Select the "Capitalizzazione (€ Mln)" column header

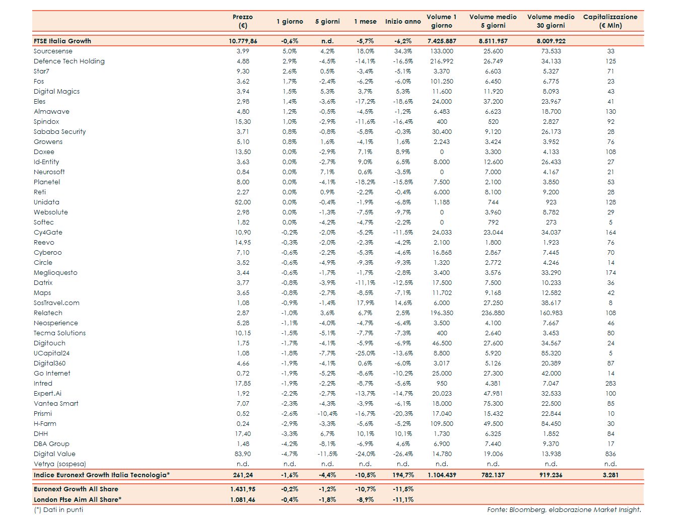(x=610, y=21)
